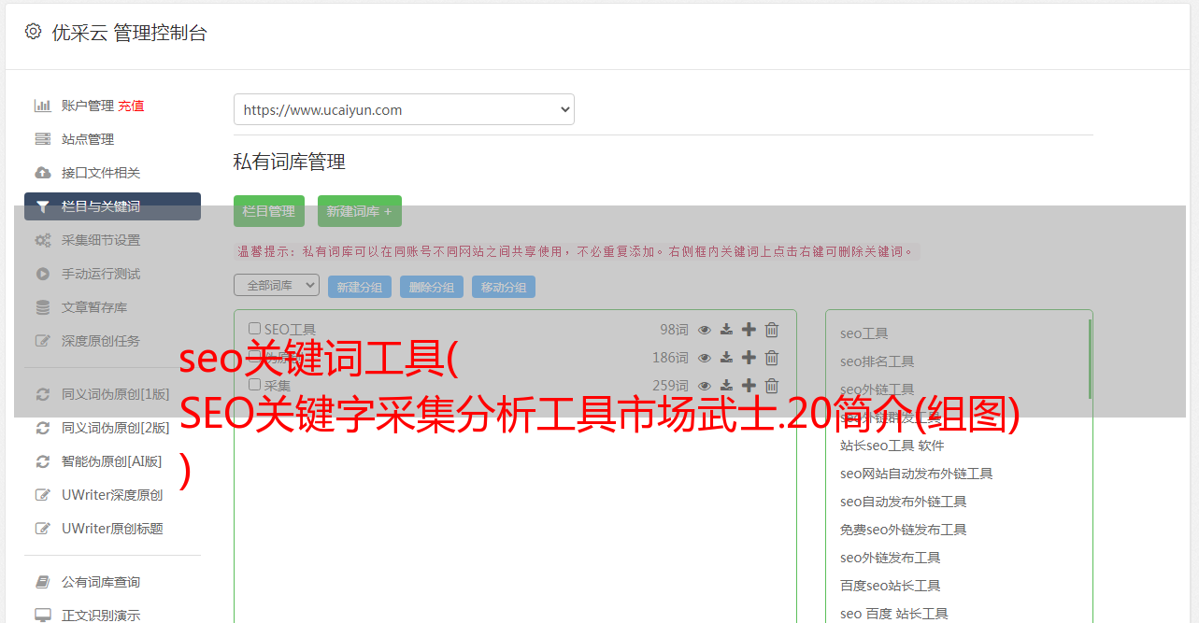Click the database icon for 文章暂存库
The image size is (1199, 623).
(x=43, y=307)
